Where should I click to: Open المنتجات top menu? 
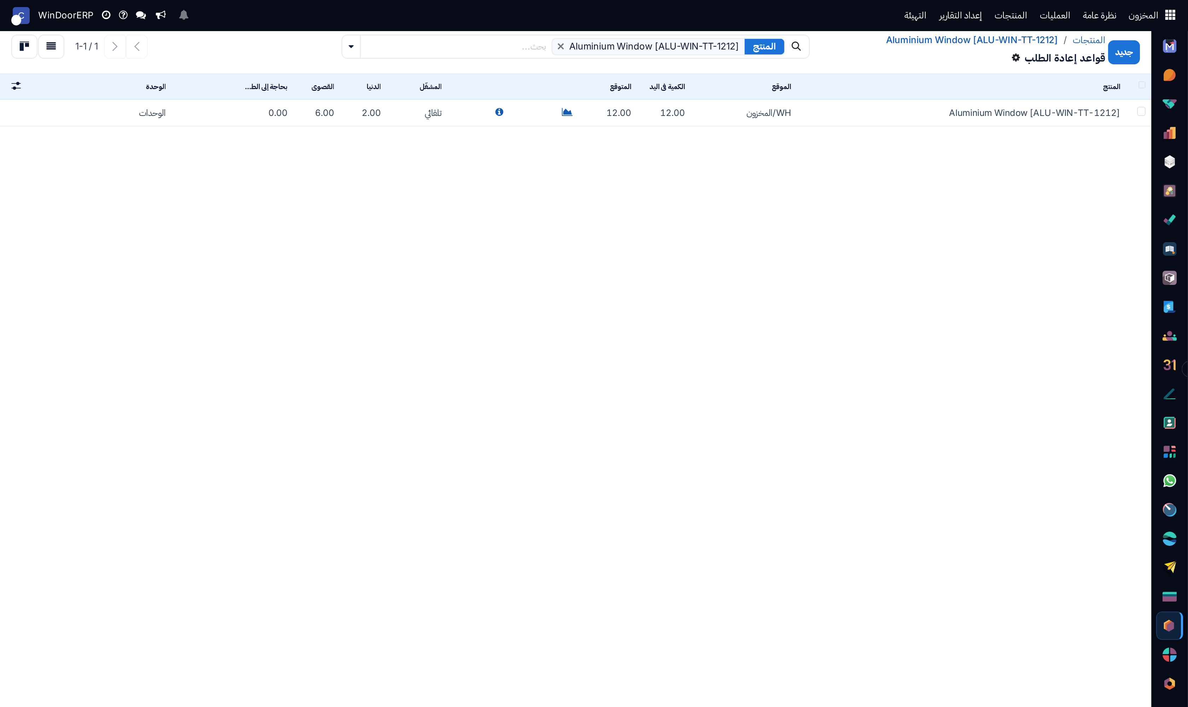click(1010, 15)
